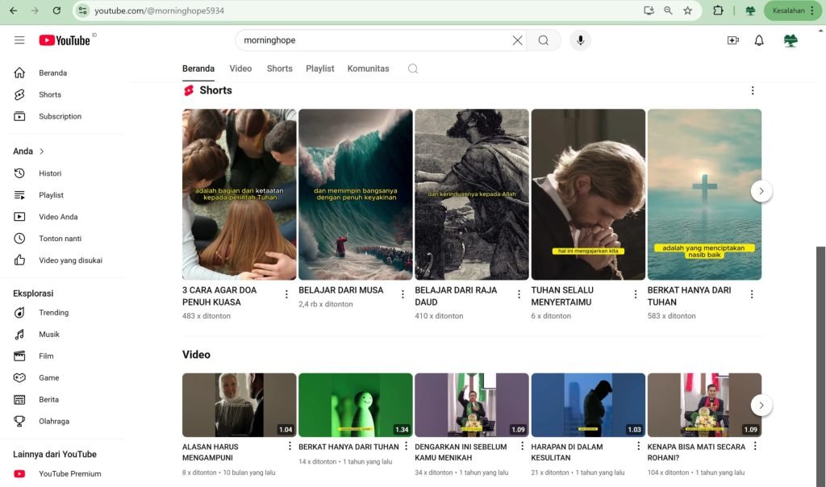
Task: Play the TUHAN SELALU MENYERTAIMU short
Action: tap(588, 194)
